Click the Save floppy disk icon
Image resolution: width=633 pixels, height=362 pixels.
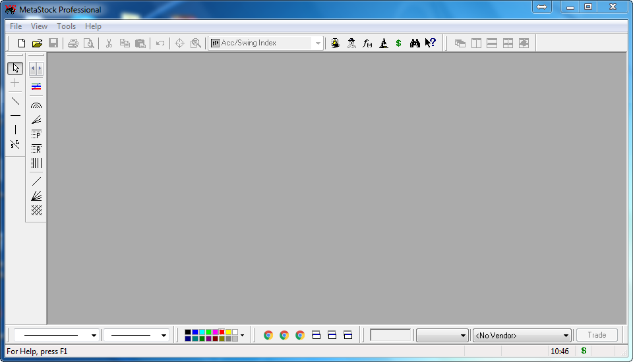click(53, 43)
